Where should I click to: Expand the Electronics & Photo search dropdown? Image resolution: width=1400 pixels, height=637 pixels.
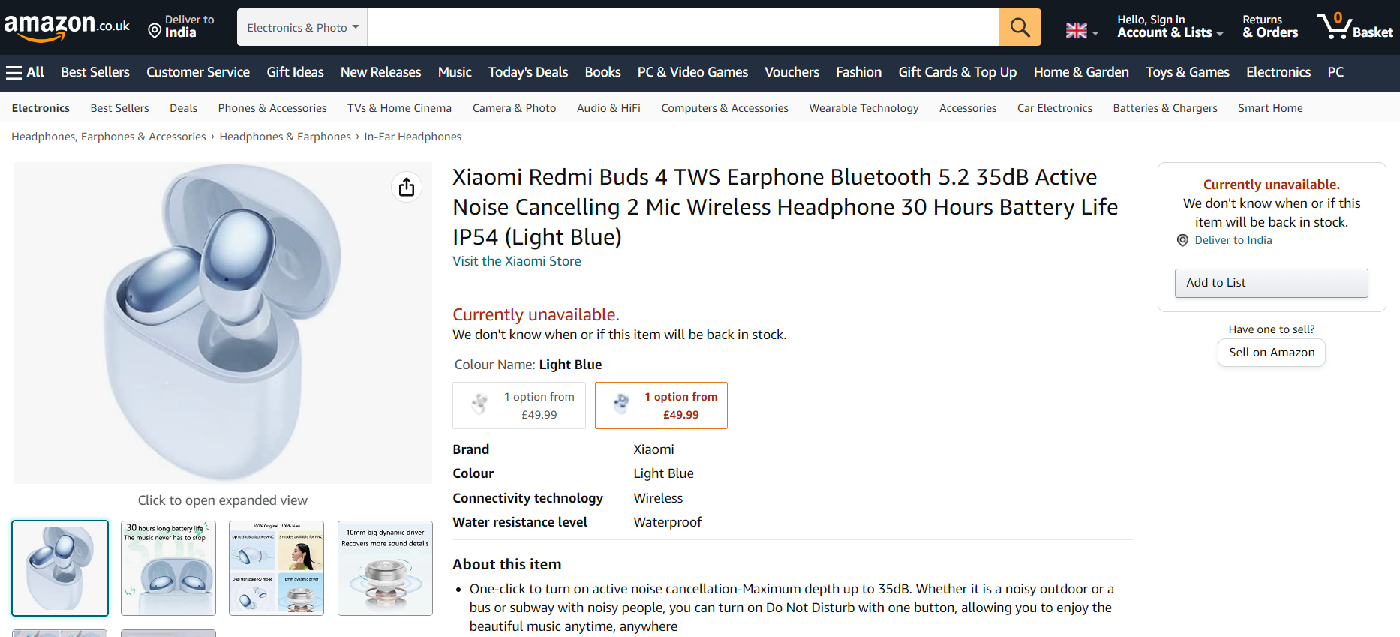click(302, 28)
